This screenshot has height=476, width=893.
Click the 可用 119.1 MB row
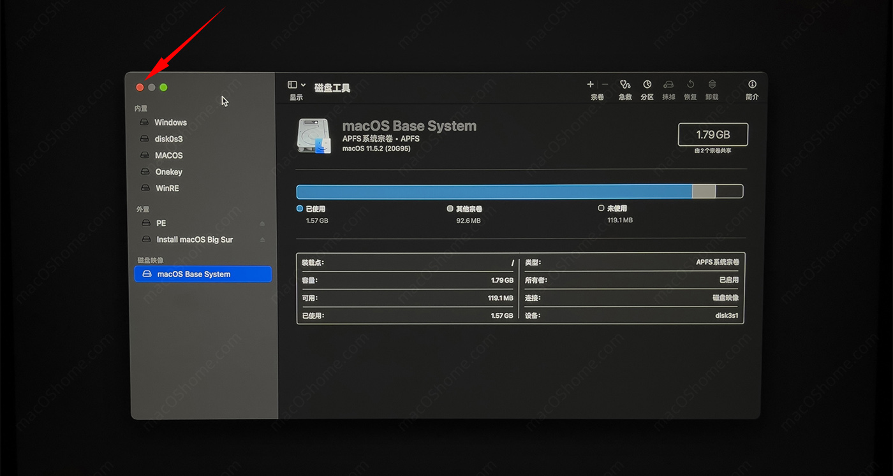[x=408, y=298]
